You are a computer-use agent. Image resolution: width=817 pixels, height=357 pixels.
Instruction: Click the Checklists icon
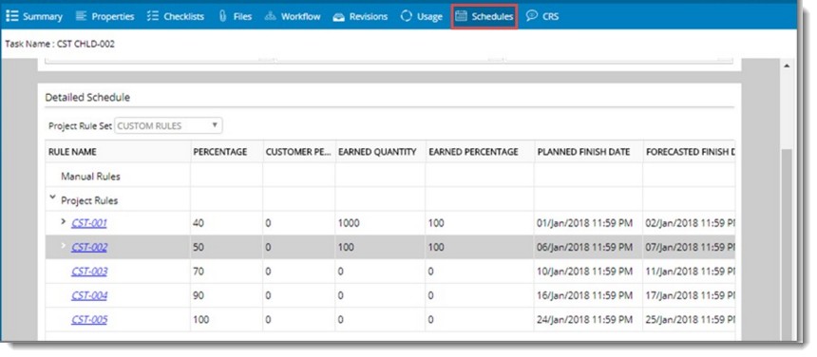click(153, 16)
